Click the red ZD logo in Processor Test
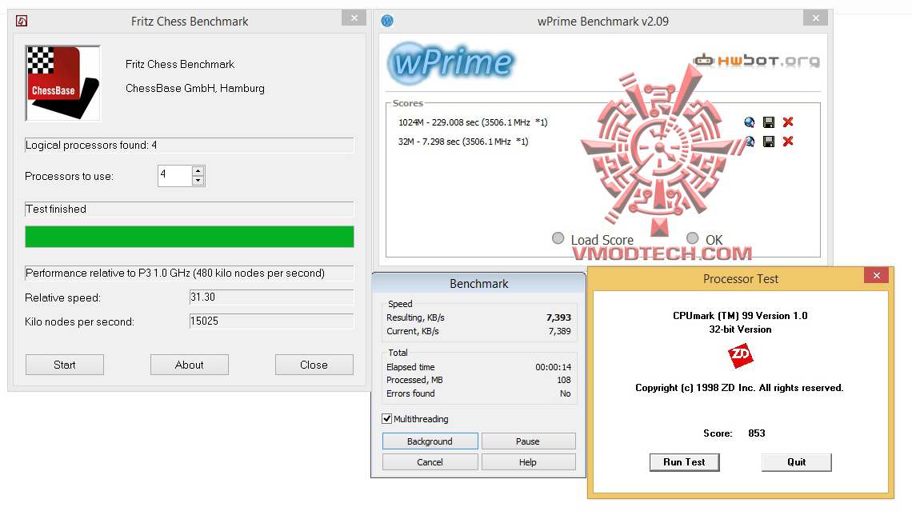 (741, 356)
